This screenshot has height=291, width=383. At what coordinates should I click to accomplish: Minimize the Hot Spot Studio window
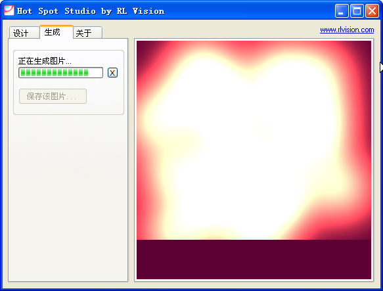click(342, 11)
